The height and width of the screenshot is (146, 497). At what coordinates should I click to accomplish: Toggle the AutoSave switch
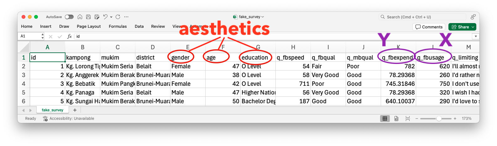69,17
